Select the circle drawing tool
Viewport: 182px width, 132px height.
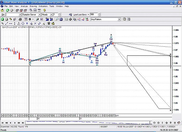tap(23, 24)
